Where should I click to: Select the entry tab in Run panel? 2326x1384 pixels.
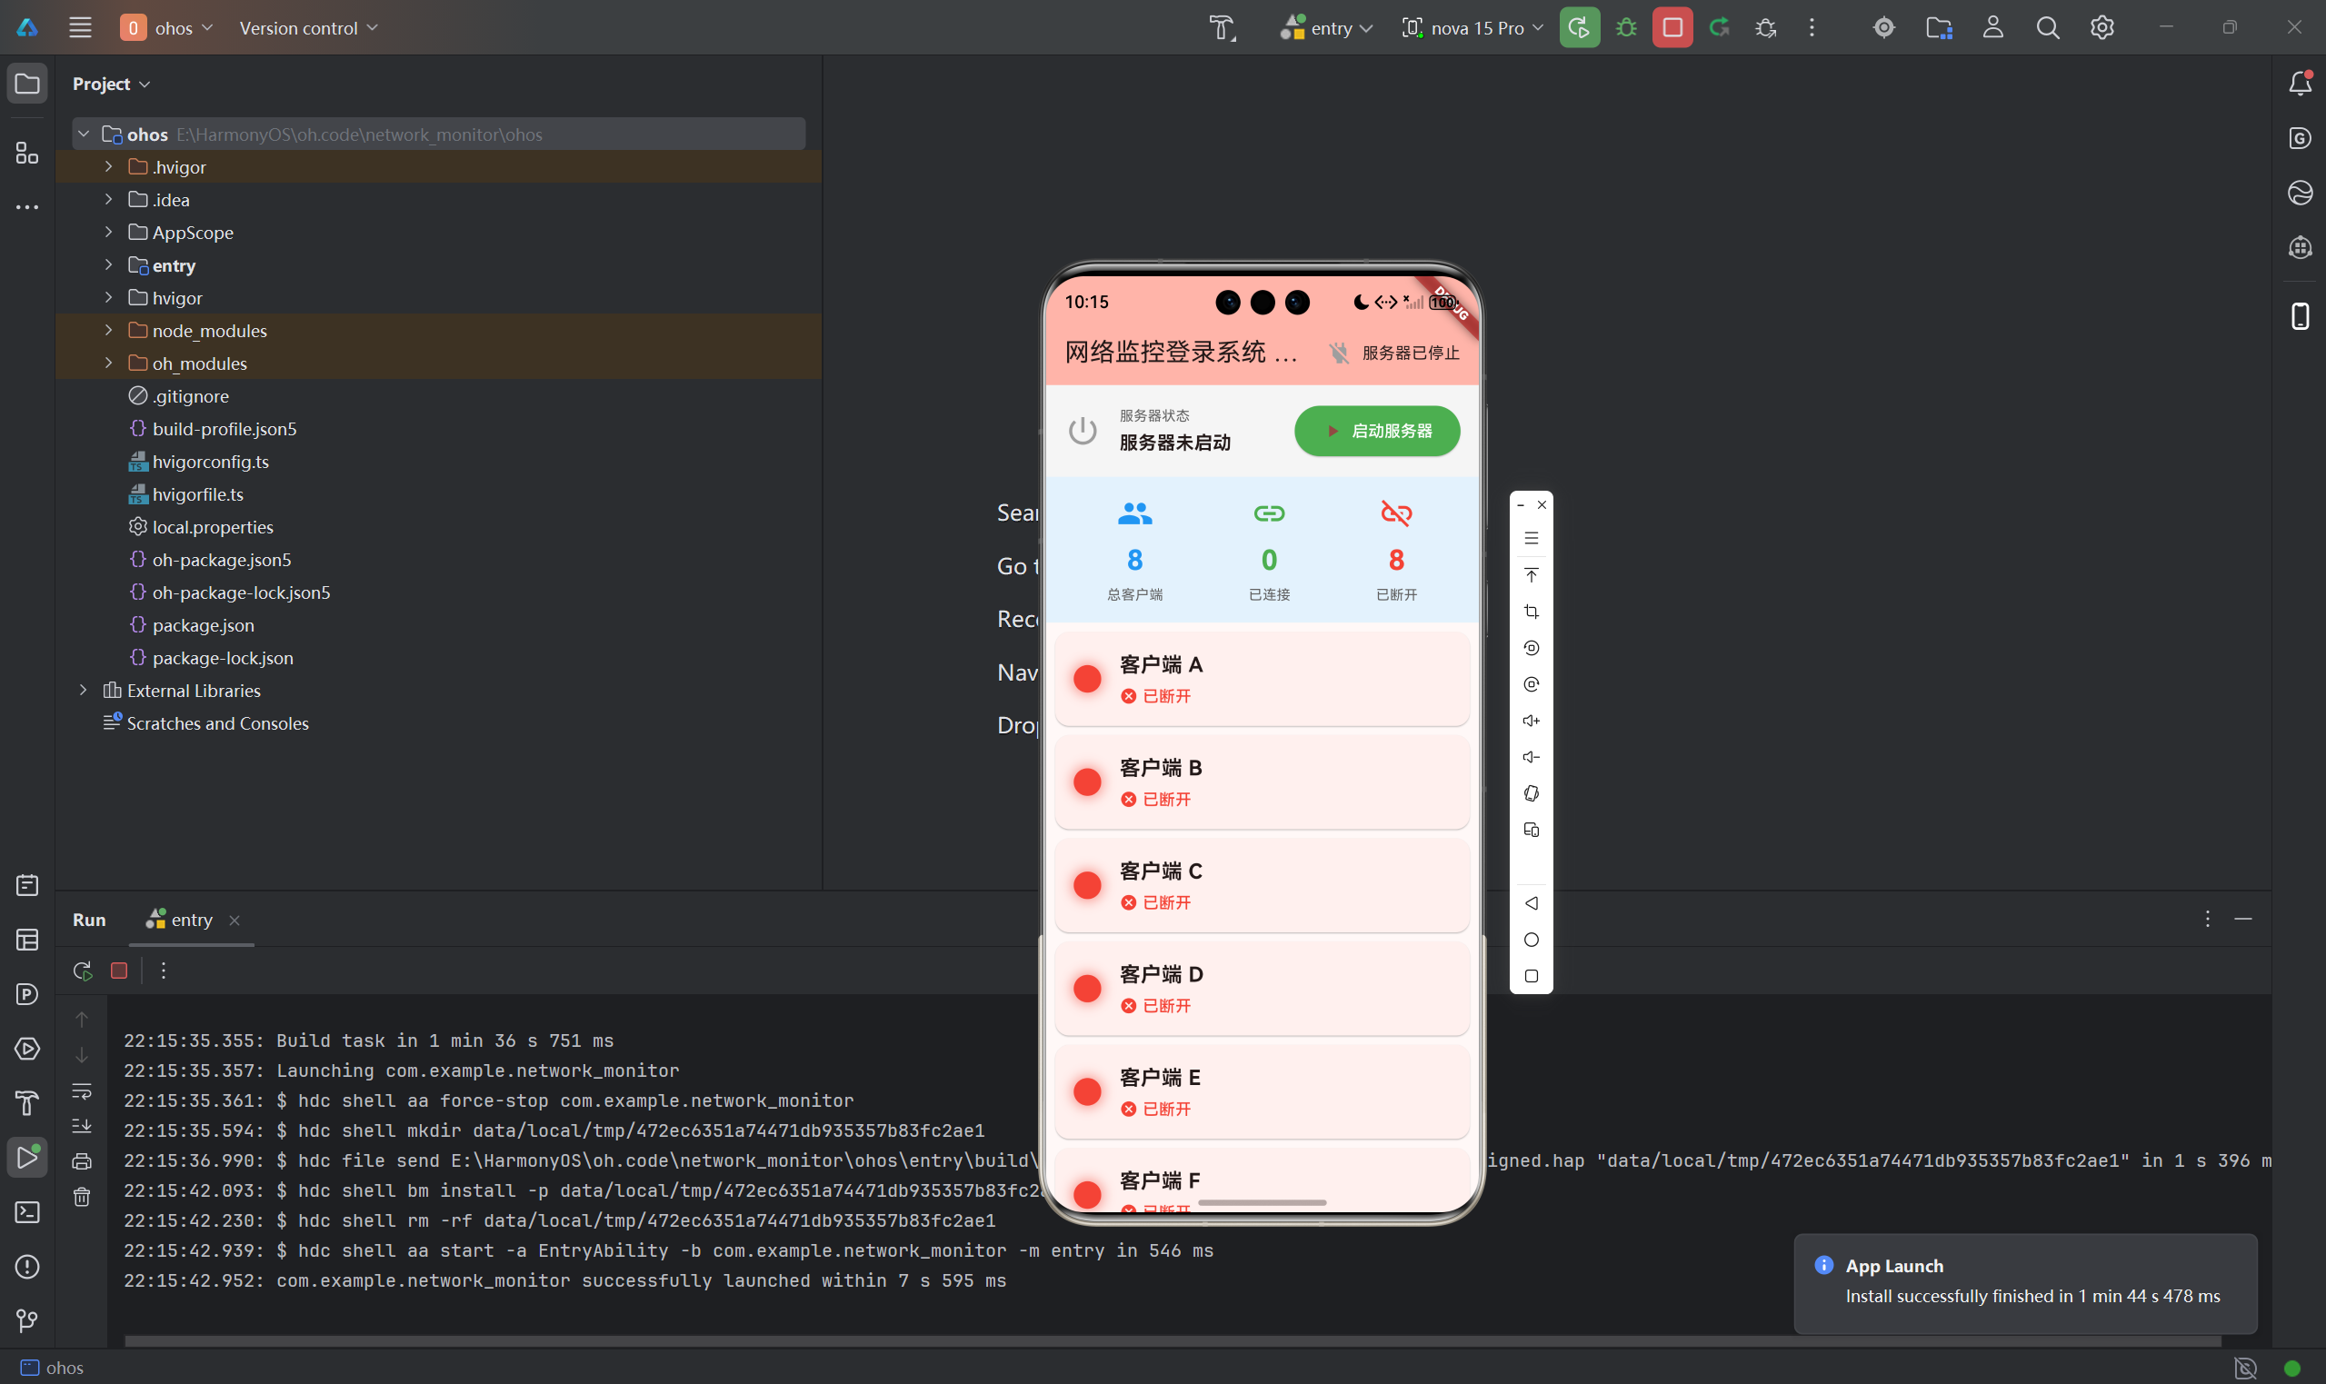pos(191,920)
